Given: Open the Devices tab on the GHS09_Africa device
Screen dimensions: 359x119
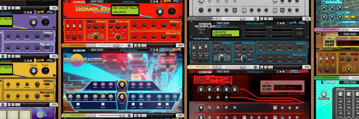Looking at the screenshot, I should click(x=100, y=2).
